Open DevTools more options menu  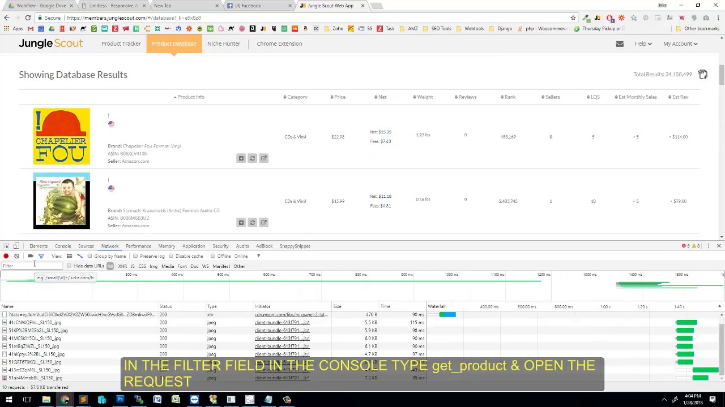(709, 246)
